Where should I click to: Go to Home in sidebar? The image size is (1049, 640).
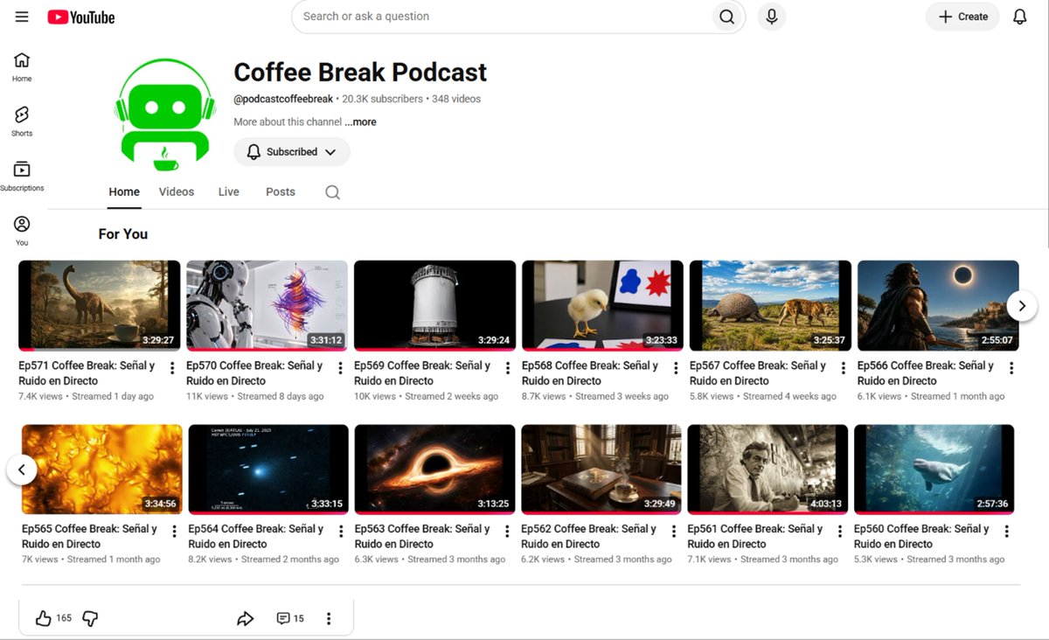coord(22,67)
